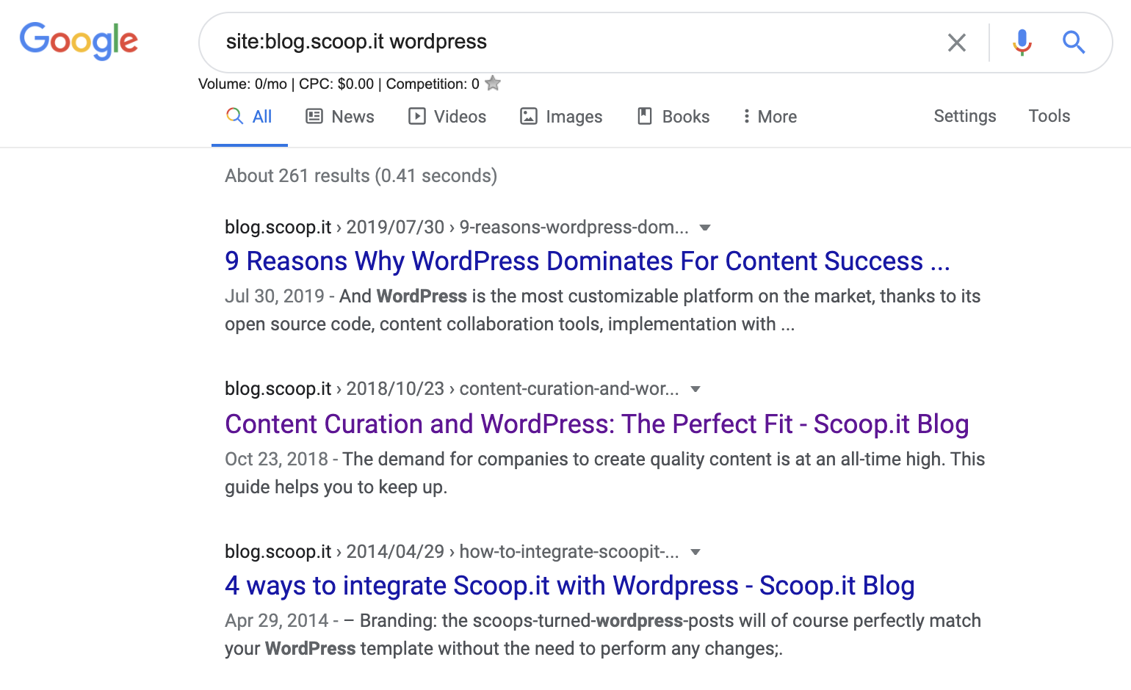The image size is (1131, 690).
Task: Click the Videos tab play icon
Action: pyautogui.click(x=417, y=116)
